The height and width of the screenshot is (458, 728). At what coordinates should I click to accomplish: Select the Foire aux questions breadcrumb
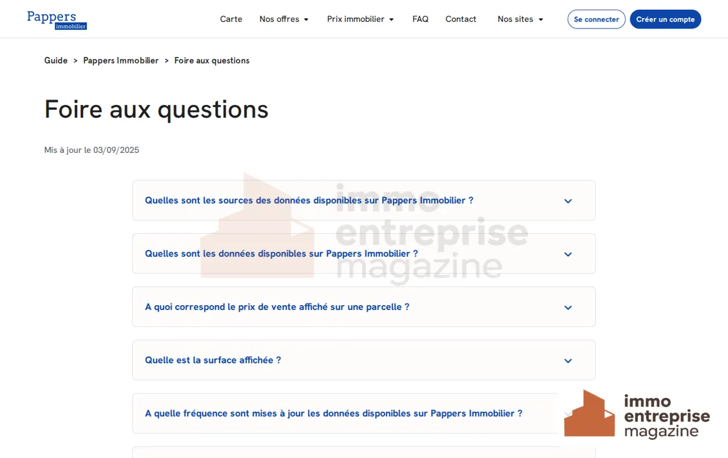(x=212, y=61)
